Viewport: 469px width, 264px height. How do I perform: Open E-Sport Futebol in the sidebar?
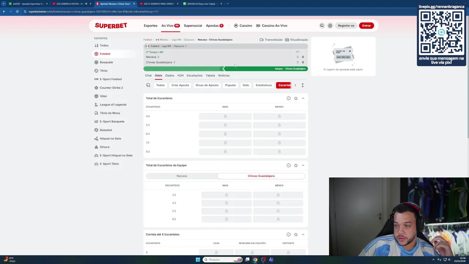(111, 79)
